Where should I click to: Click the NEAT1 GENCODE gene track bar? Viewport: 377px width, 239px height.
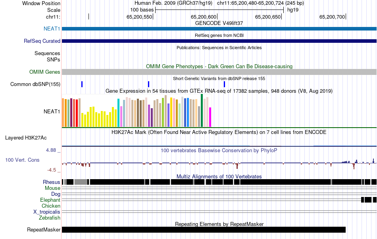pyautogui.click(x=219, y=29)
